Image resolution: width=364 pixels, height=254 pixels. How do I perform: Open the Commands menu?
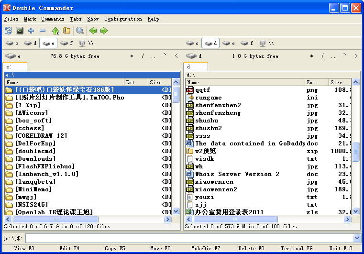[53, 19]
